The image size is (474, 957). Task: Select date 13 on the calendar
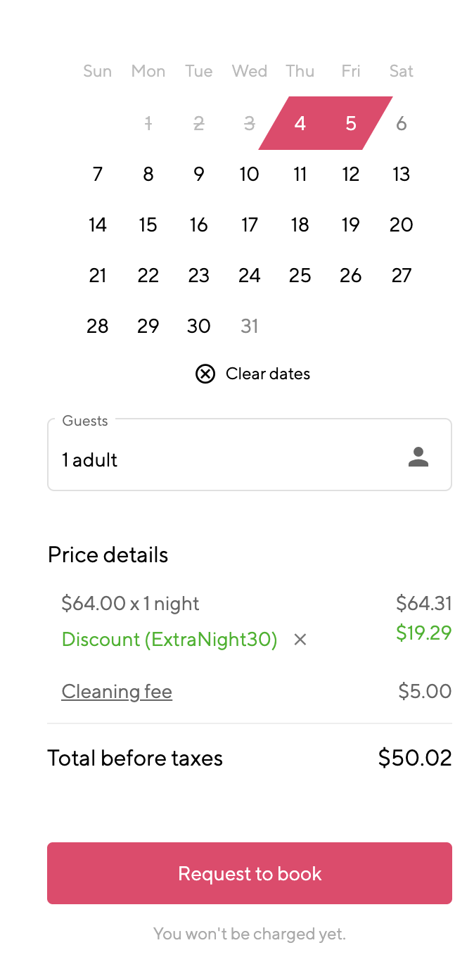click(x=402, y=175)
